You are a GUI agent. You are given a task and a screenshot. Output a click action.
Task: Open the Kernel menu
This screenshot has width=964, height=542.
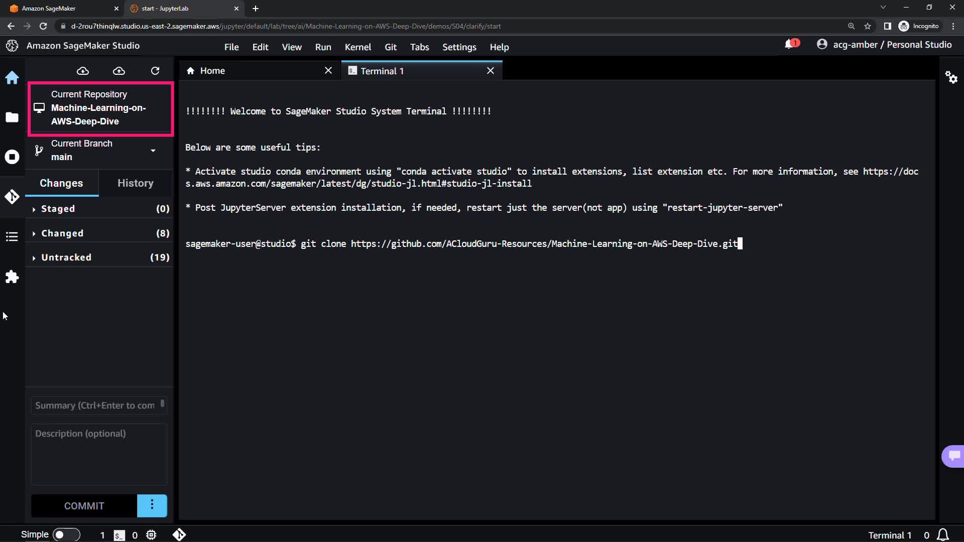pos(357,47)
